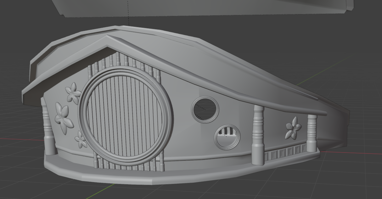Select the open round window without bars
Image resolution: width=382 pixels, height=199 pixels.
tap(205, 110)
